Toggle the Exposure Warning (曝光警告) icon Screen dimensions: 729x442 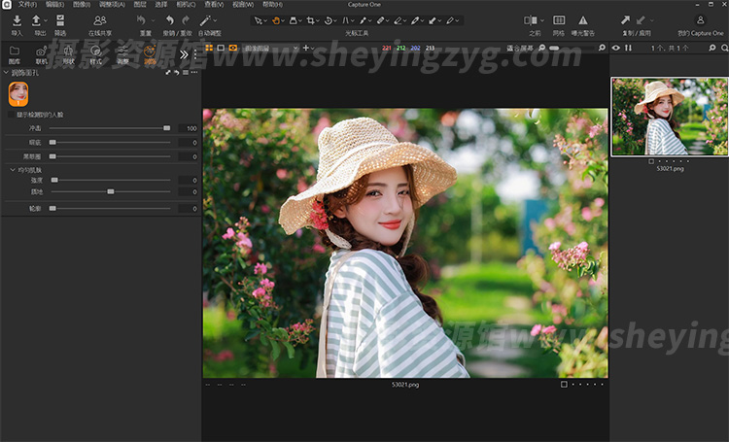(x=582, y=20)
